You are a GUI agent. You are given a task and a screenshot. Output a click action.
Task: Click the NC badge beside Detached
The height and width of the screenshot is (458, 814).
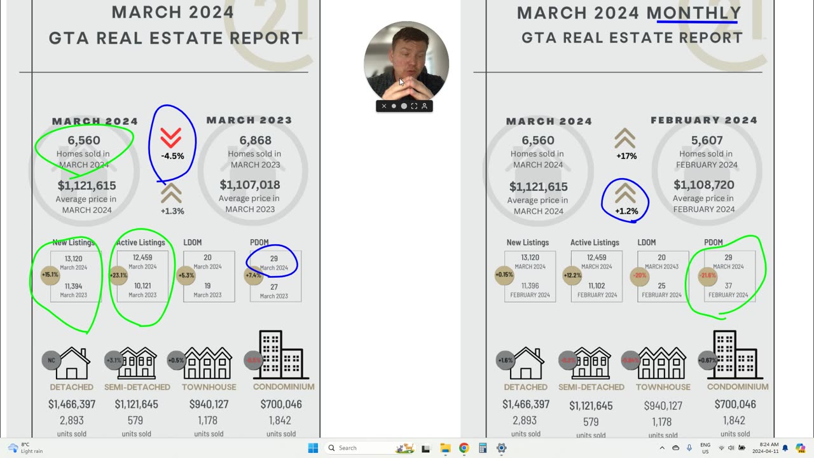51,360
